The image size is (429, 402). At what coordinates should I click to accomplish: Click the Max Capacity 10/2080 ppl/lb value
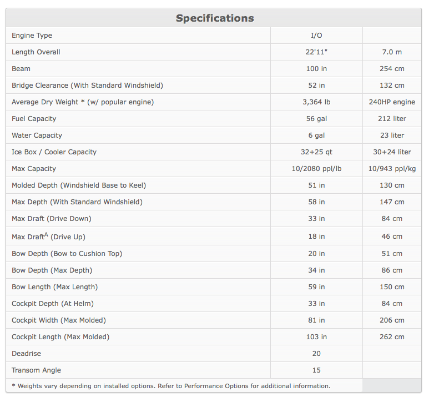pyautogui.click(x=316, y=169)
